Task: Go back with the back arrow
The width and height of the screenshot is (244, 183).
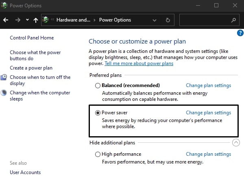Action: [6, 20]
